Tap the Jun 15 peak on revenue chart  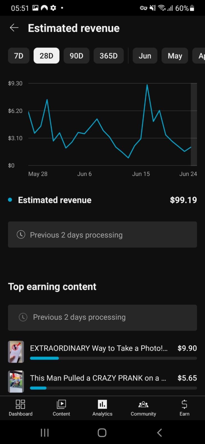tap(147, 85)
